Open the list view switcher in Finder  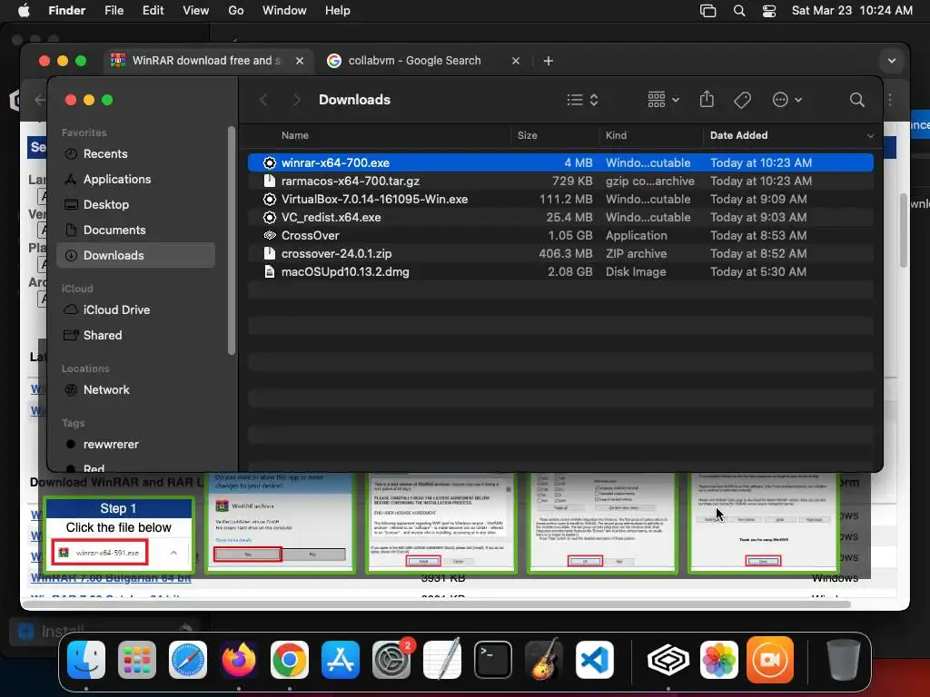point(582,100)
